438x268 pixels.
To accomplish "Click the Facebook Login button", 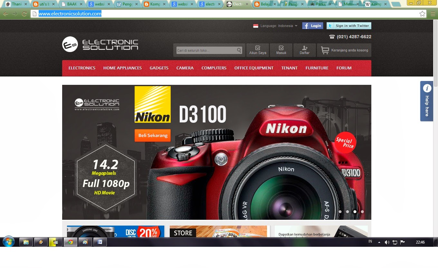I will pos(312,26).
